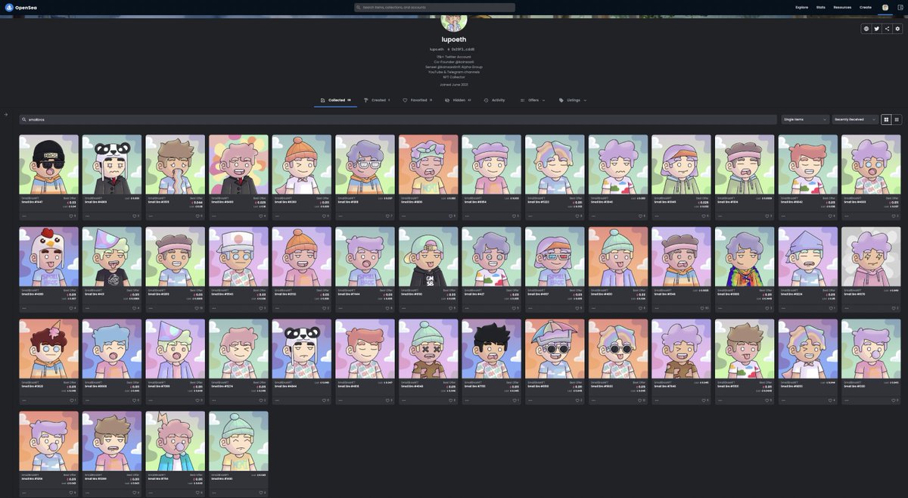Screen dimensions: 908x498
Task: Click the smallbros collection search field
Action: coord(398,120)
